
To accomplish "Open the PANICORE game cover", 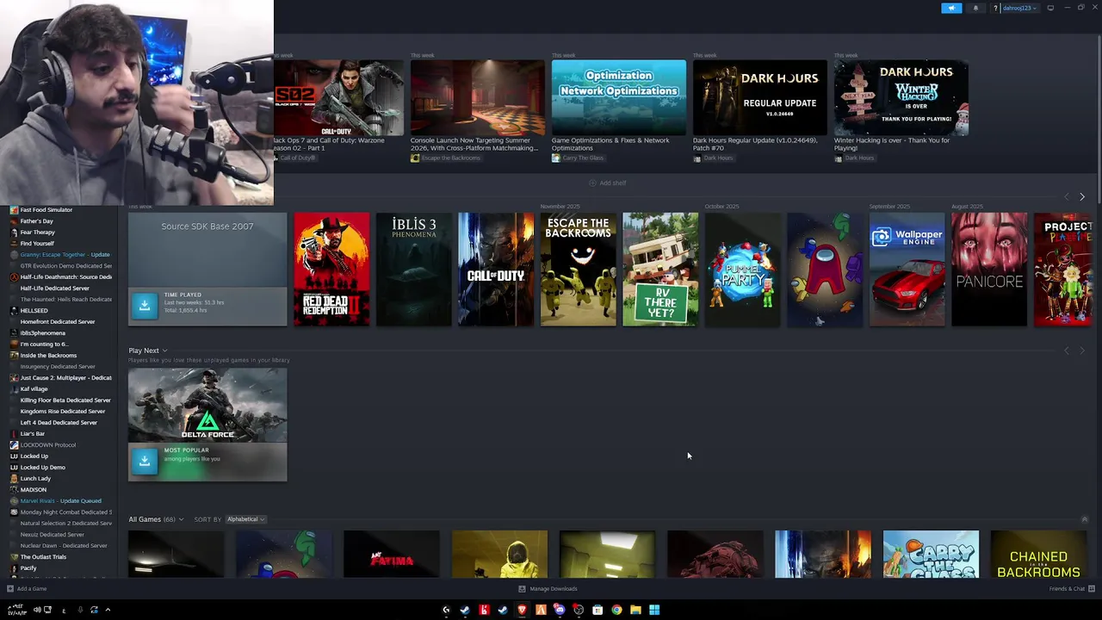I will pyautogui.click(x=989, y=270).
